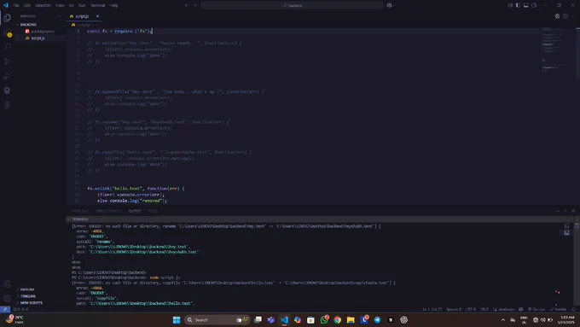Open WhatsApp from taskbar
Image resolution: width=580 pixels, height=327 pixels.
(324, 320)
